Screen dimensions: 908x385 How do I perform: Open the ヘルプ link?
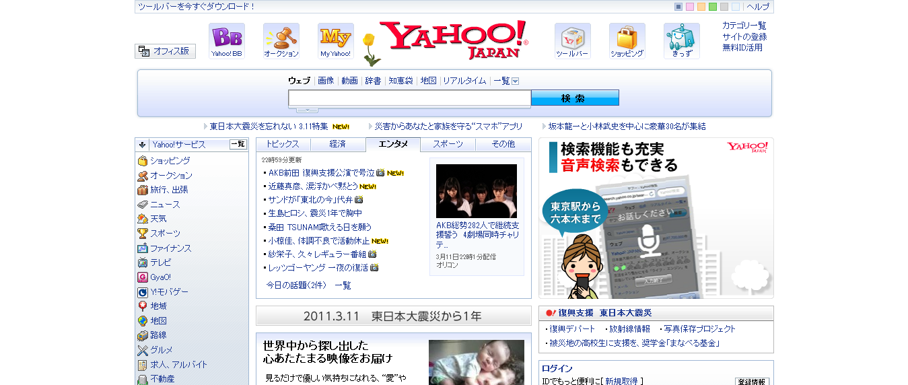[x=758, y=7]
